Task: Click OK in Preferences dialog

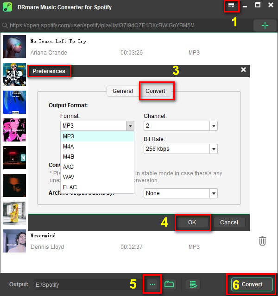Action: [192, 222]
